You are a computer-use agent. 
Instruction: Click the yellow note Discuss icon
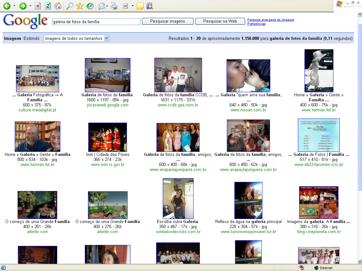point(140,6)
